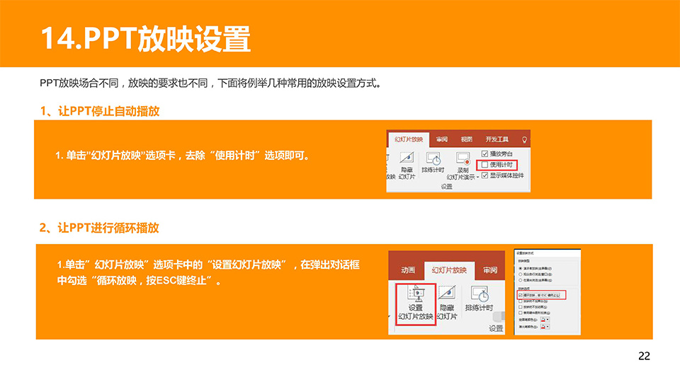Check the 循环放映 ESC checkbox in dialog
The height and width of the screenshot is (382, 680).
pos(521,294)
